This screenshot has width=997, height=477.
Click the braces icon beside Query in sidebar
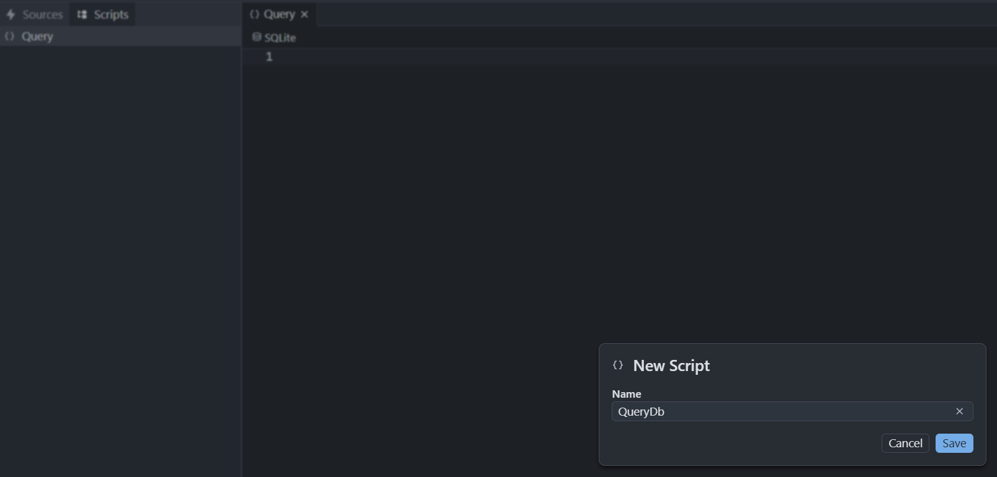click(x=9, y=37)
